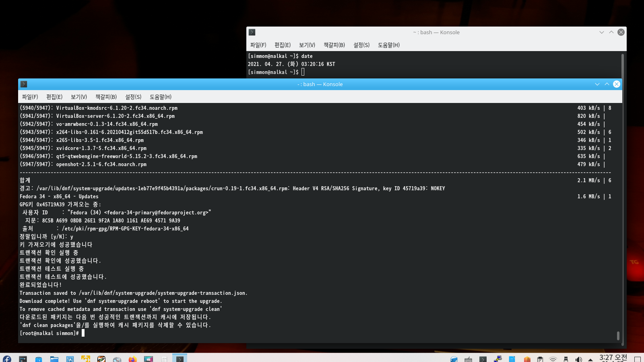Click the Konsole window icon in front title bar
The height and width of the screenshot is (362, 644).
(24, 84)
